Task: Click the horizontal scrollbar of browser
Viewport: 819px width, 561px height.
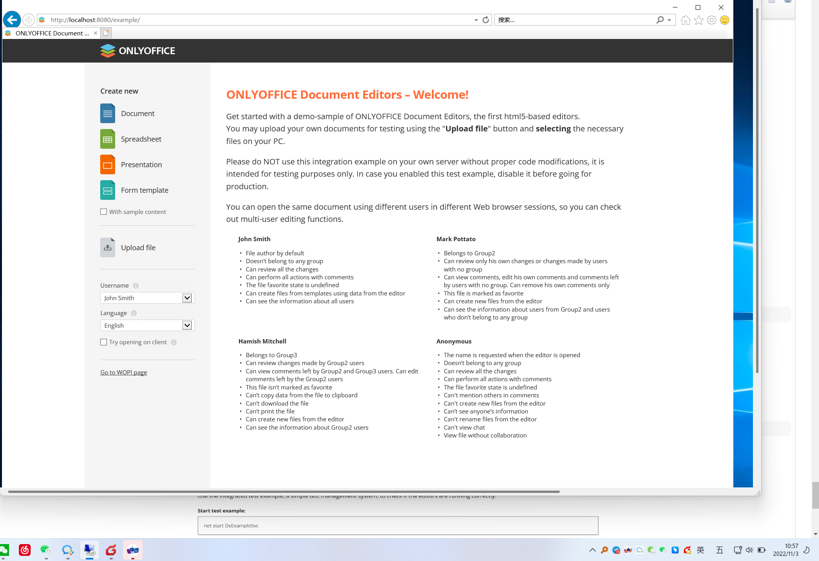Action: (x=284, y=492)
